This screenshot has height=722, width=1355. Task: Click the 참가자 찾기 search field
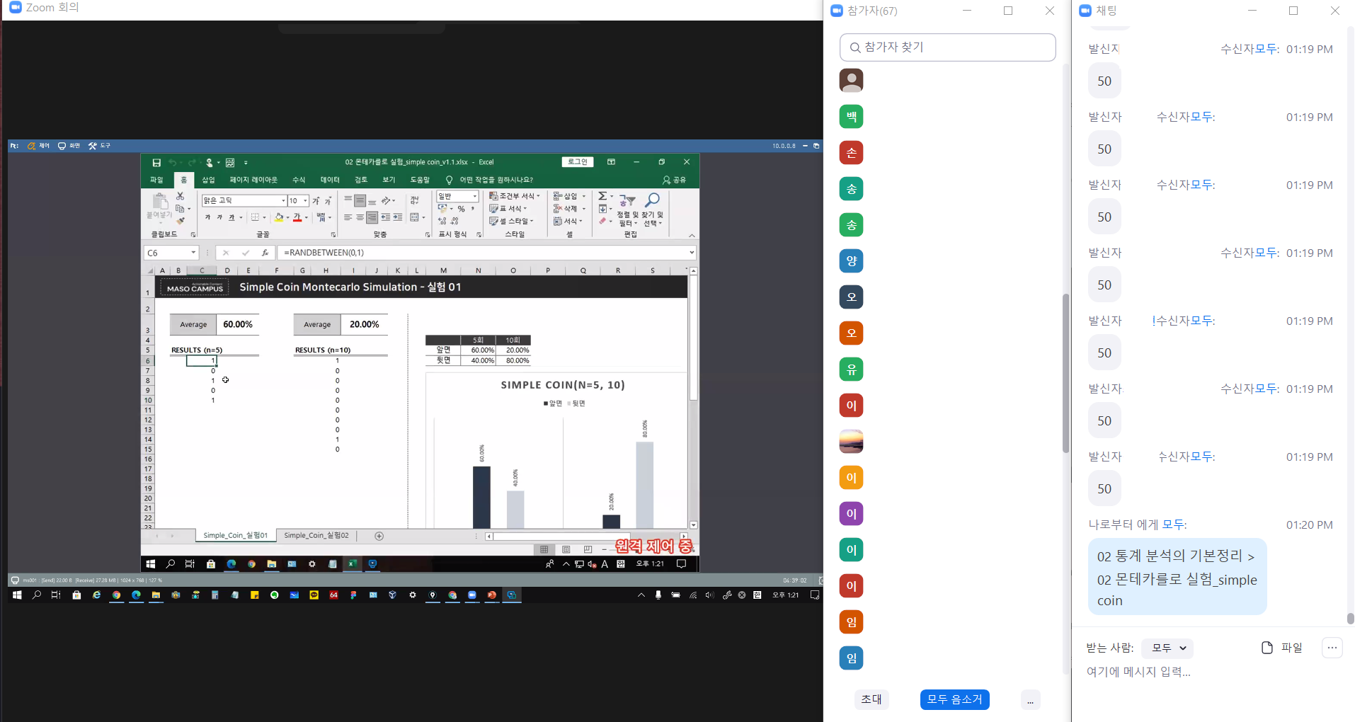click(947, 47)
